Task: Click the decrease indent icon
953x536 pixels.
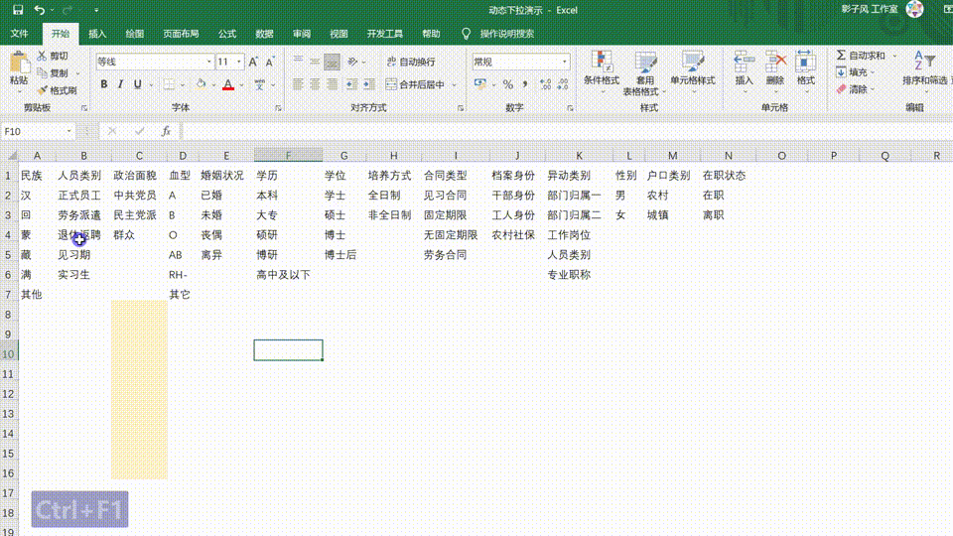Action: (x=351, y=84)
